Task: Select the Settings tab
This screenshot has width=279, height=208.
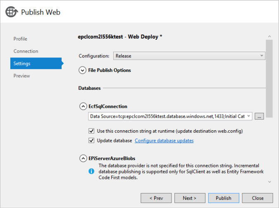Action: [x=36, y=63]
